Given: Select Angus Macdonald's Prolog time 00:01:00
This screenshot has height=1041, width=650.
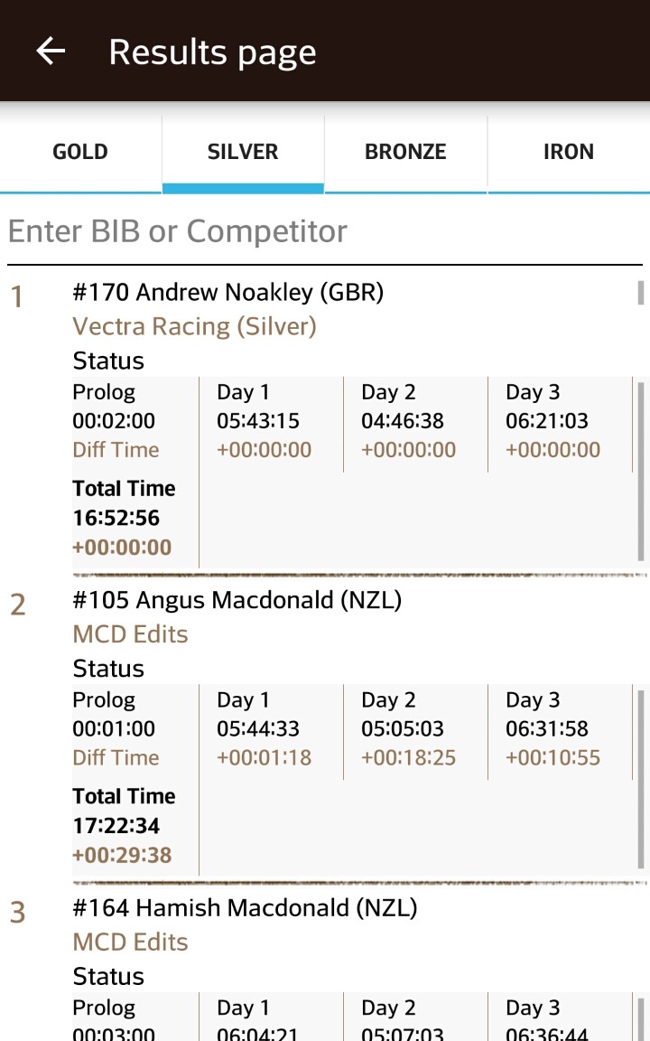Looking at the screenshot, I should [114, 728].
